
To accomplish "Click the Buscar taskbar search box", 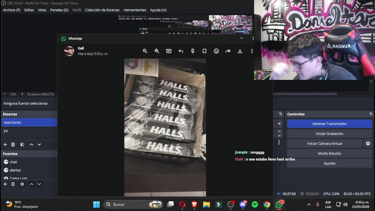I will click(x=134, y=205).
